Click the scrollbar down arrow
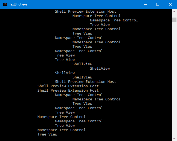Screen dimensions: 177x141 tap(174, 138)
